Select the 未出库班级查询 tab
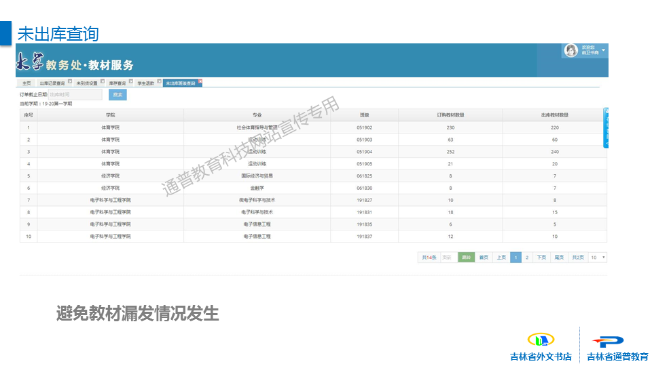Viewport: 652px width, 366px height. pyautogui.click(x=181, y=83)
